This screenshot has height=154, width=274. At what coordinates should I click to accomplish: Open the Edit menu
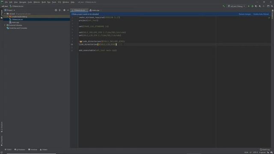(11, 2)
